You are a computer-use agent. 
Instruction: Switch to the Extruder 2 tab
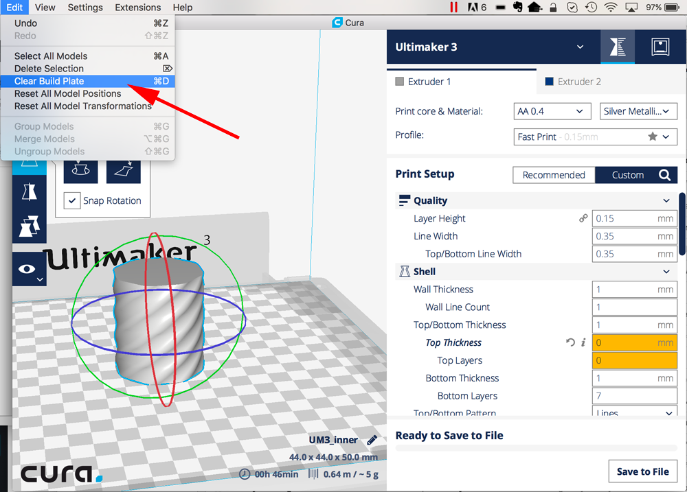pyautogui.click(x=611, y=82)
